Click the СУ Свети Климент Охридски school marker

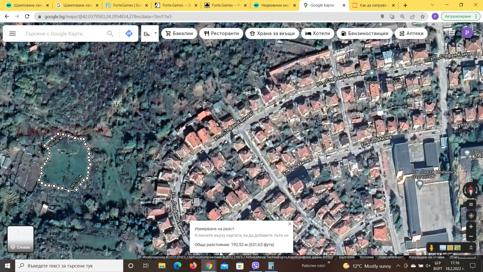click(420, 184)
